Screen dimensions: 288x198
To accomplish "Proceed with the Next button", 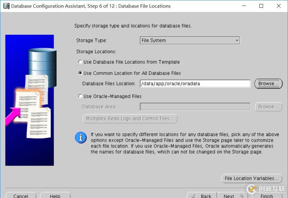I will tap(233, 196).
